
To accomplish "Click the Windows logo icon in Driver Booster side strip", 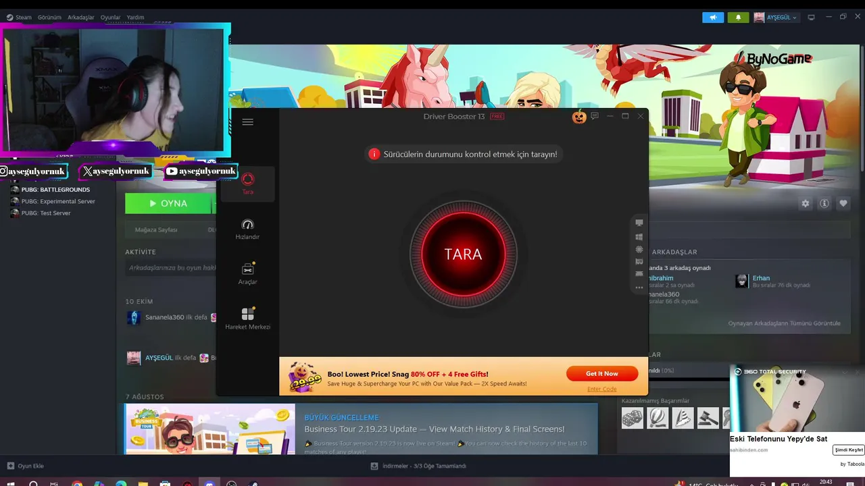I will (x=639, y=237).
